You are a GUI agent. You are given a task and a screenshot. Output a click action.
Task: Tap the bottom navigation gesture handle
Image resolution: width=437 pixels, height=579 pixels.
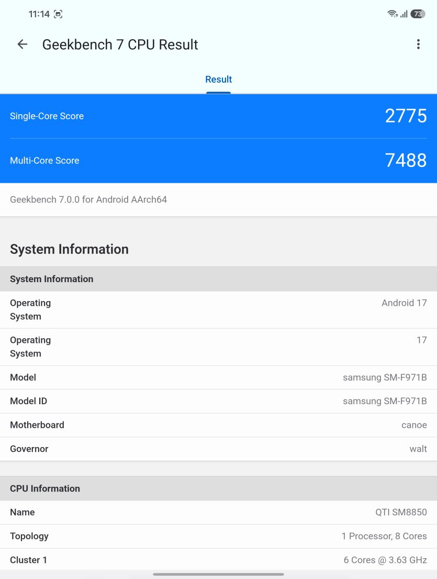tap(219, 574)
